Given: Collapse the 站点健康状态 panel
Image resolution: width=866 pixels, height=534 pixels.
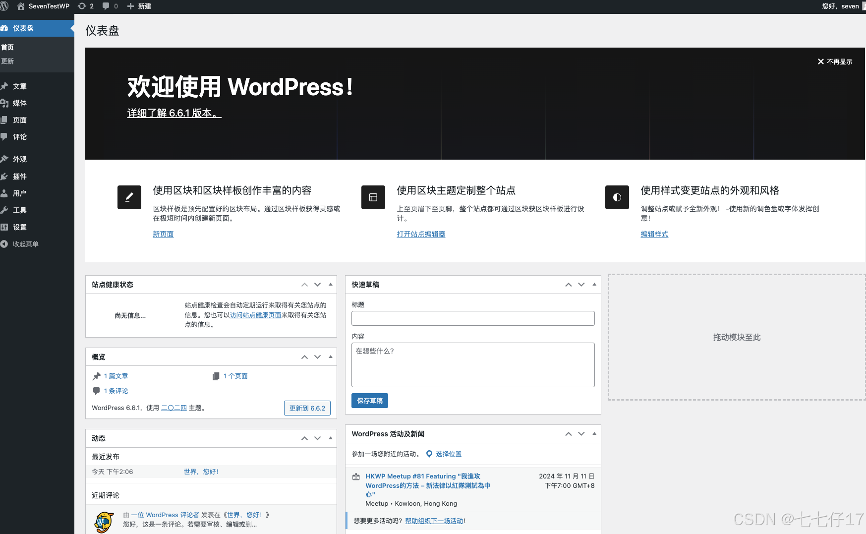Looking at the screenshot, I should [x=331, y=285].
